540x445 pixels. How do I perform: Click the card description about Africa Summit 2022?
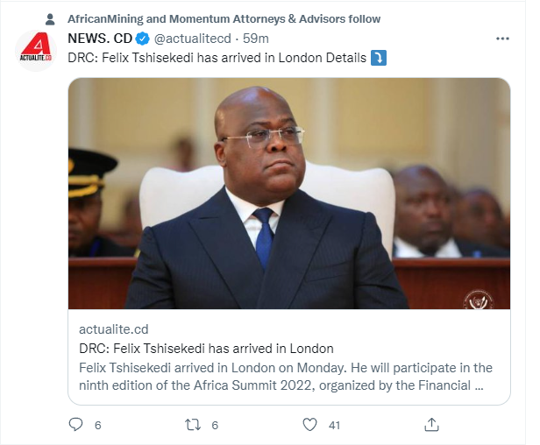(286, 376)
